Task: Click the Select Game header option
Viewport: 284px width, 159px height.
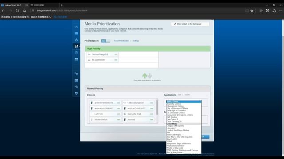Action: click(183, 102)
